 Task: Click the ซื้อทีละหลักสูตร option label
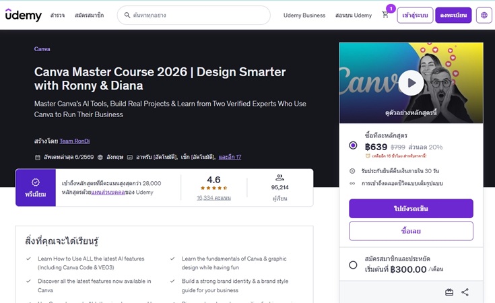[x=386, y=135]
